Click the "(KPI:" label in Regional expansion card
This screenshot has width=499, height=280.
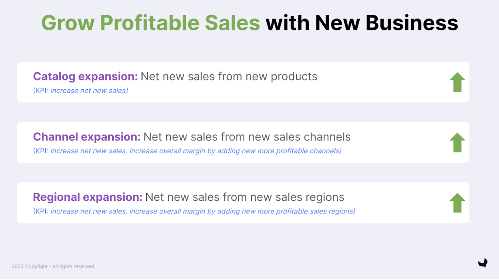tap(40, 211)
